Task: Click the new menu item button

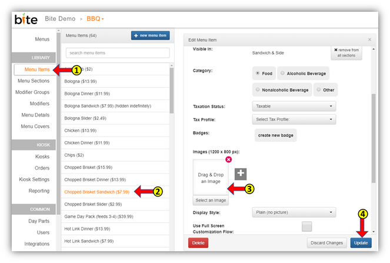Action: click(x=151, y=35)
